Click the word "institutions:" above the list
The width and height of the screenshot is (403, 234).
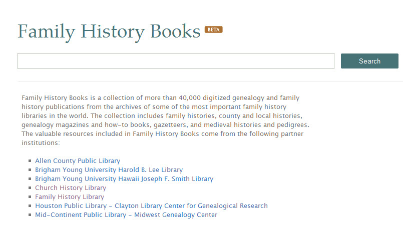pyautogui.click(x=41, y=143)
